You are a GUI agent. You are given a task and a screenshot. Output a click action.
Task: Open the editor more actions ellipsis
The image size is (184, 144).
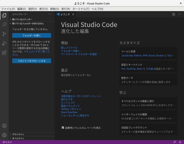pos(179,14)
